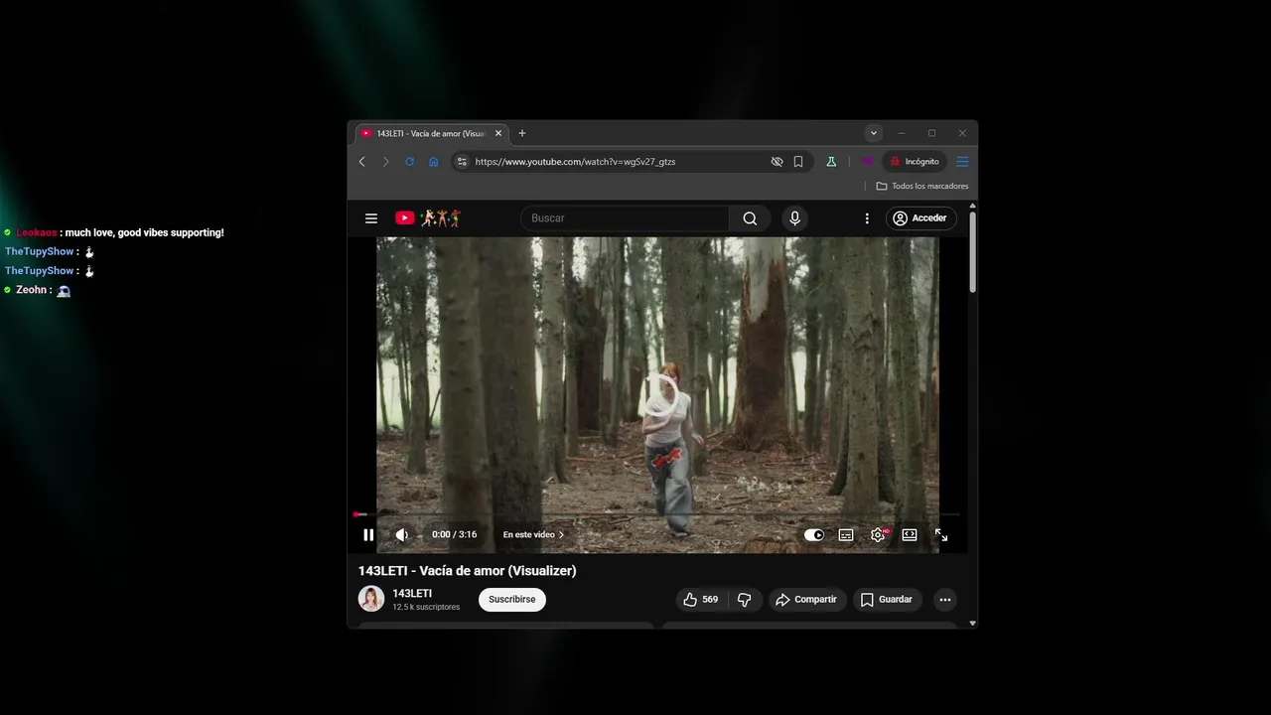Click the Guardar save button

pyautogui.click(x=887, y=600)
